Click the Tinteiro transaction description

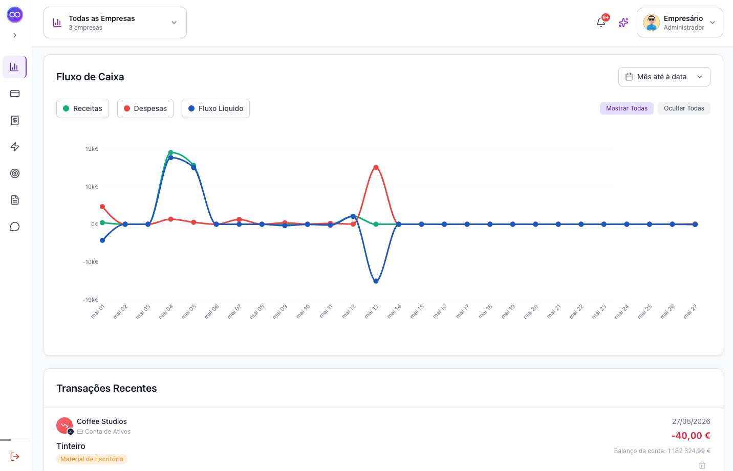(71, 446)
